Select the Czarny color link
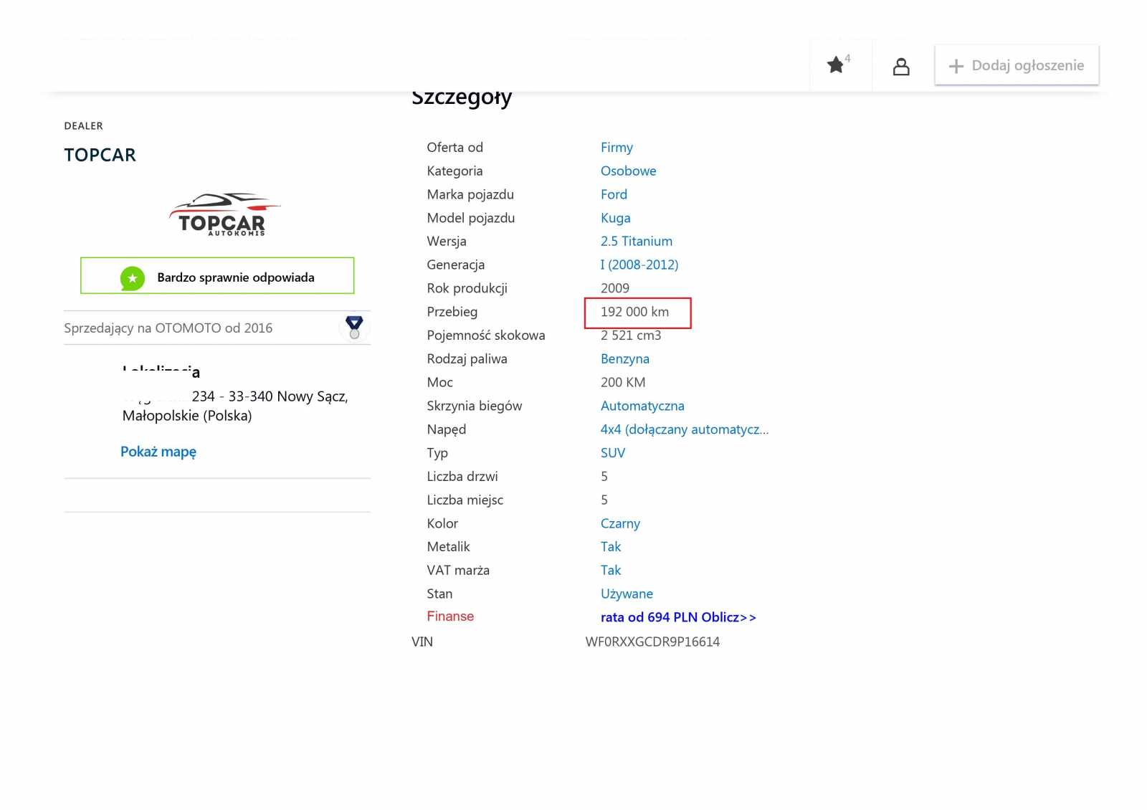Viewport: 1147px width, 810px height. pyautogui.click(x=620, y=524)
